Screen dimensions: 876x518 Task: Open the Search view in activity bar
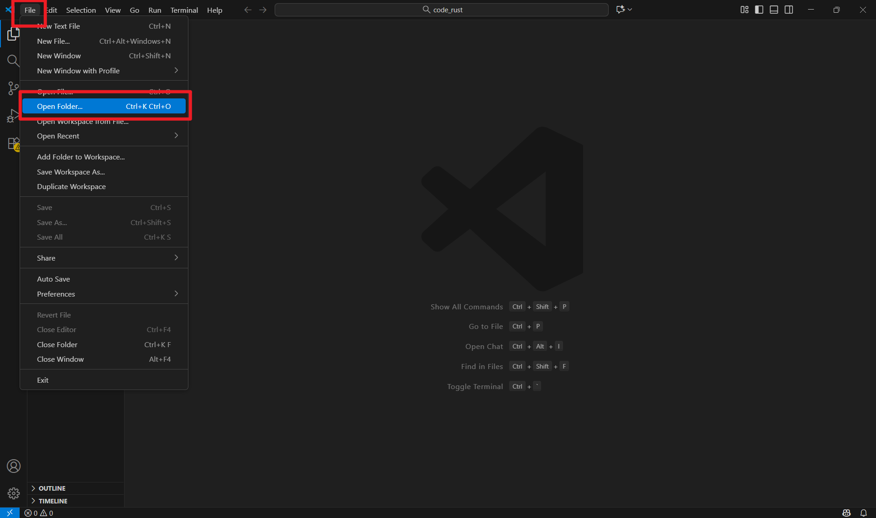click(13, 61)
